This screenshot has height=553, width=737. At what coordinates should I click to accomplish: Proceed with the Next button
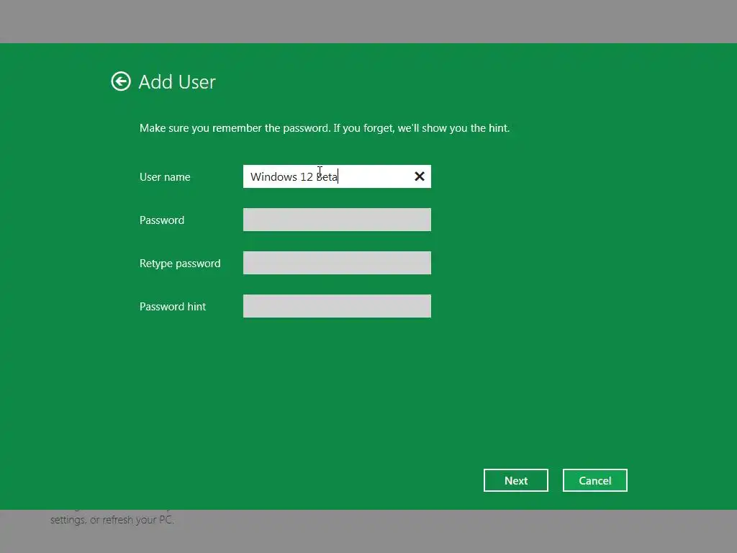coord(515,480)
